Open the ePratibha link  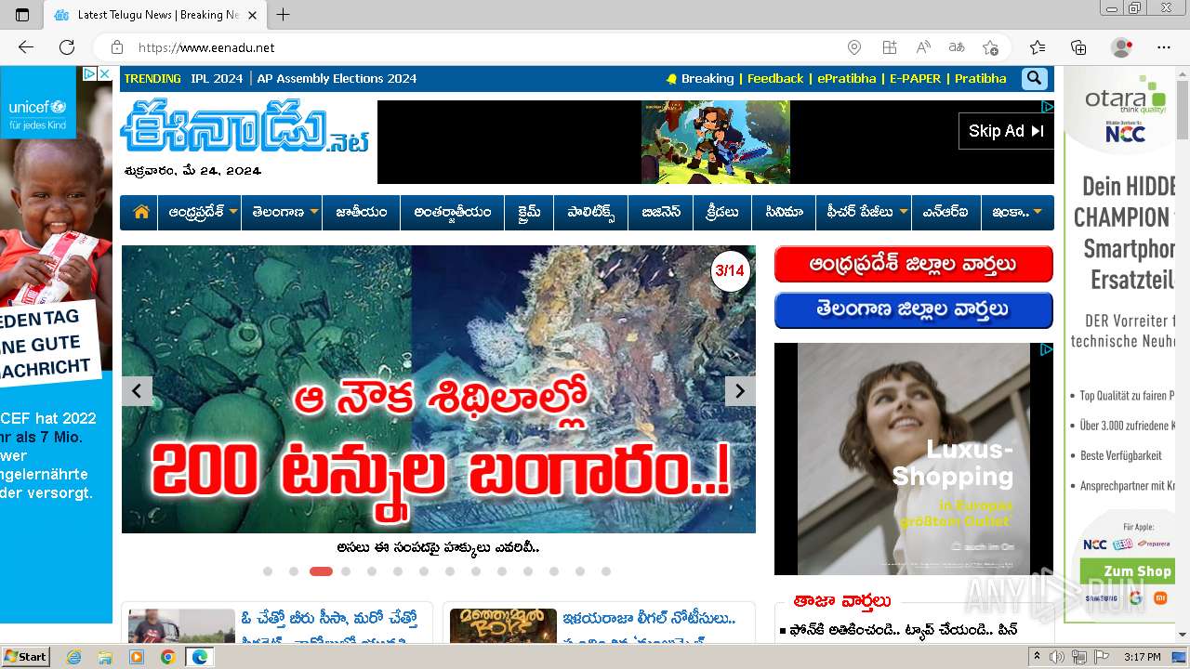tap(847, 79)
